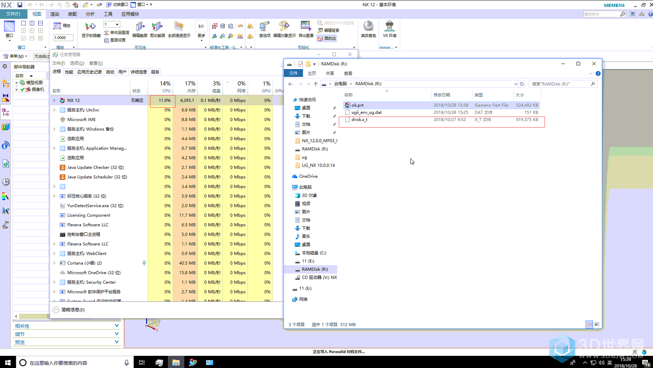This screenshot has width=653, height=368.
Task: Click the 全部通透显示 (See-Thru All) icon
Action: point(179,27)
